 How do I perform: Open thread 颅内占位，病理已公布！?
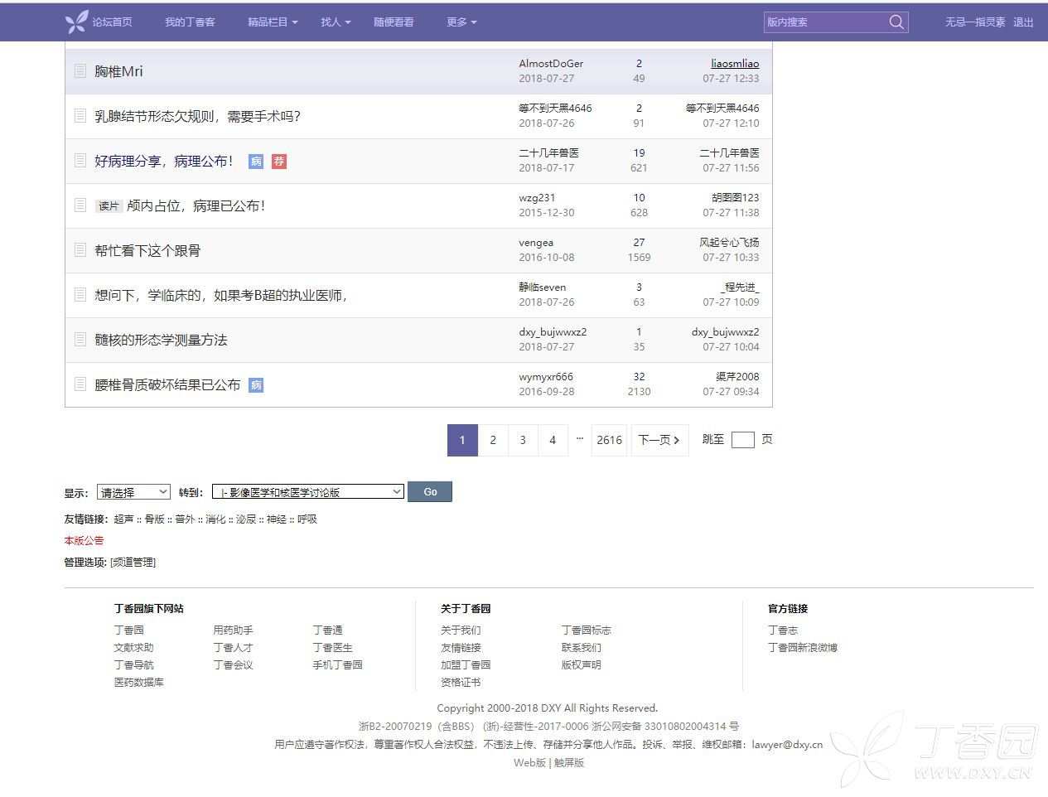(x=196, y=205)
